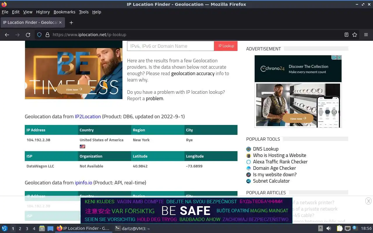Open a new browser tab

[x=71, y=22]
